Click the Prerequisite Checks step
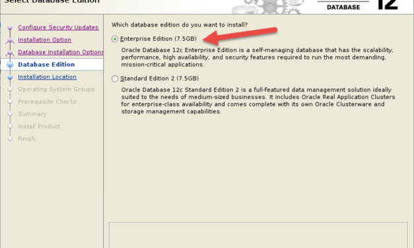This screenshot has width=414, height=248. [47, 102]
